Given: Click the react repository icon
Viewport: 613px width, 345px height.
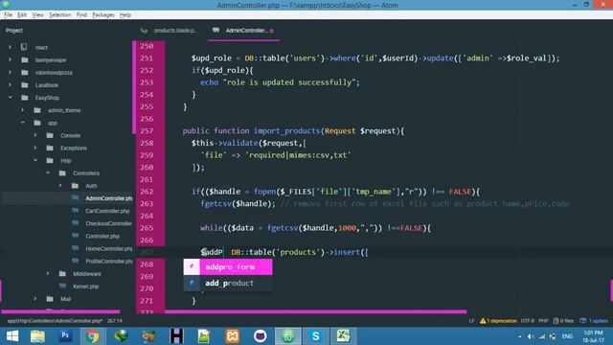Looking at the screenshot, I should click(x=24, y=47).
